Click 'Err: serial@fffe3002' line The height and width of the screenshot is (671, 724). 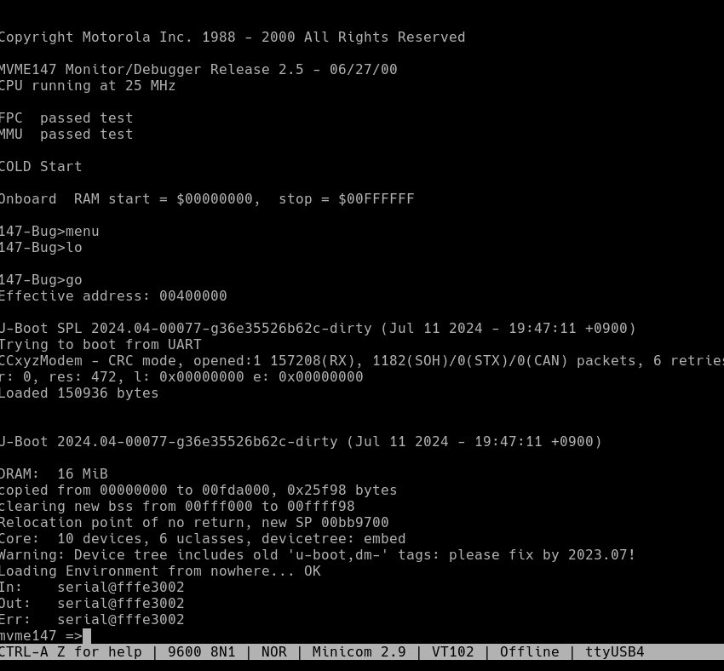click(x=92, y=619)
